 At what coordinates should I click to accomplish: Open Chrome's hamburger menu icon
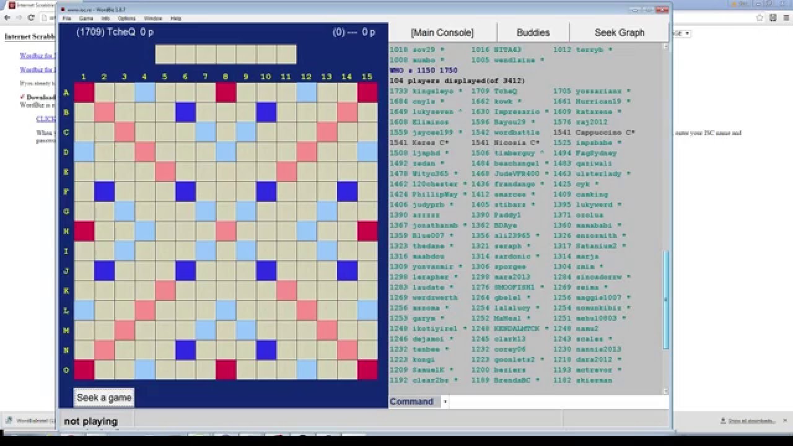click(785, 18)
